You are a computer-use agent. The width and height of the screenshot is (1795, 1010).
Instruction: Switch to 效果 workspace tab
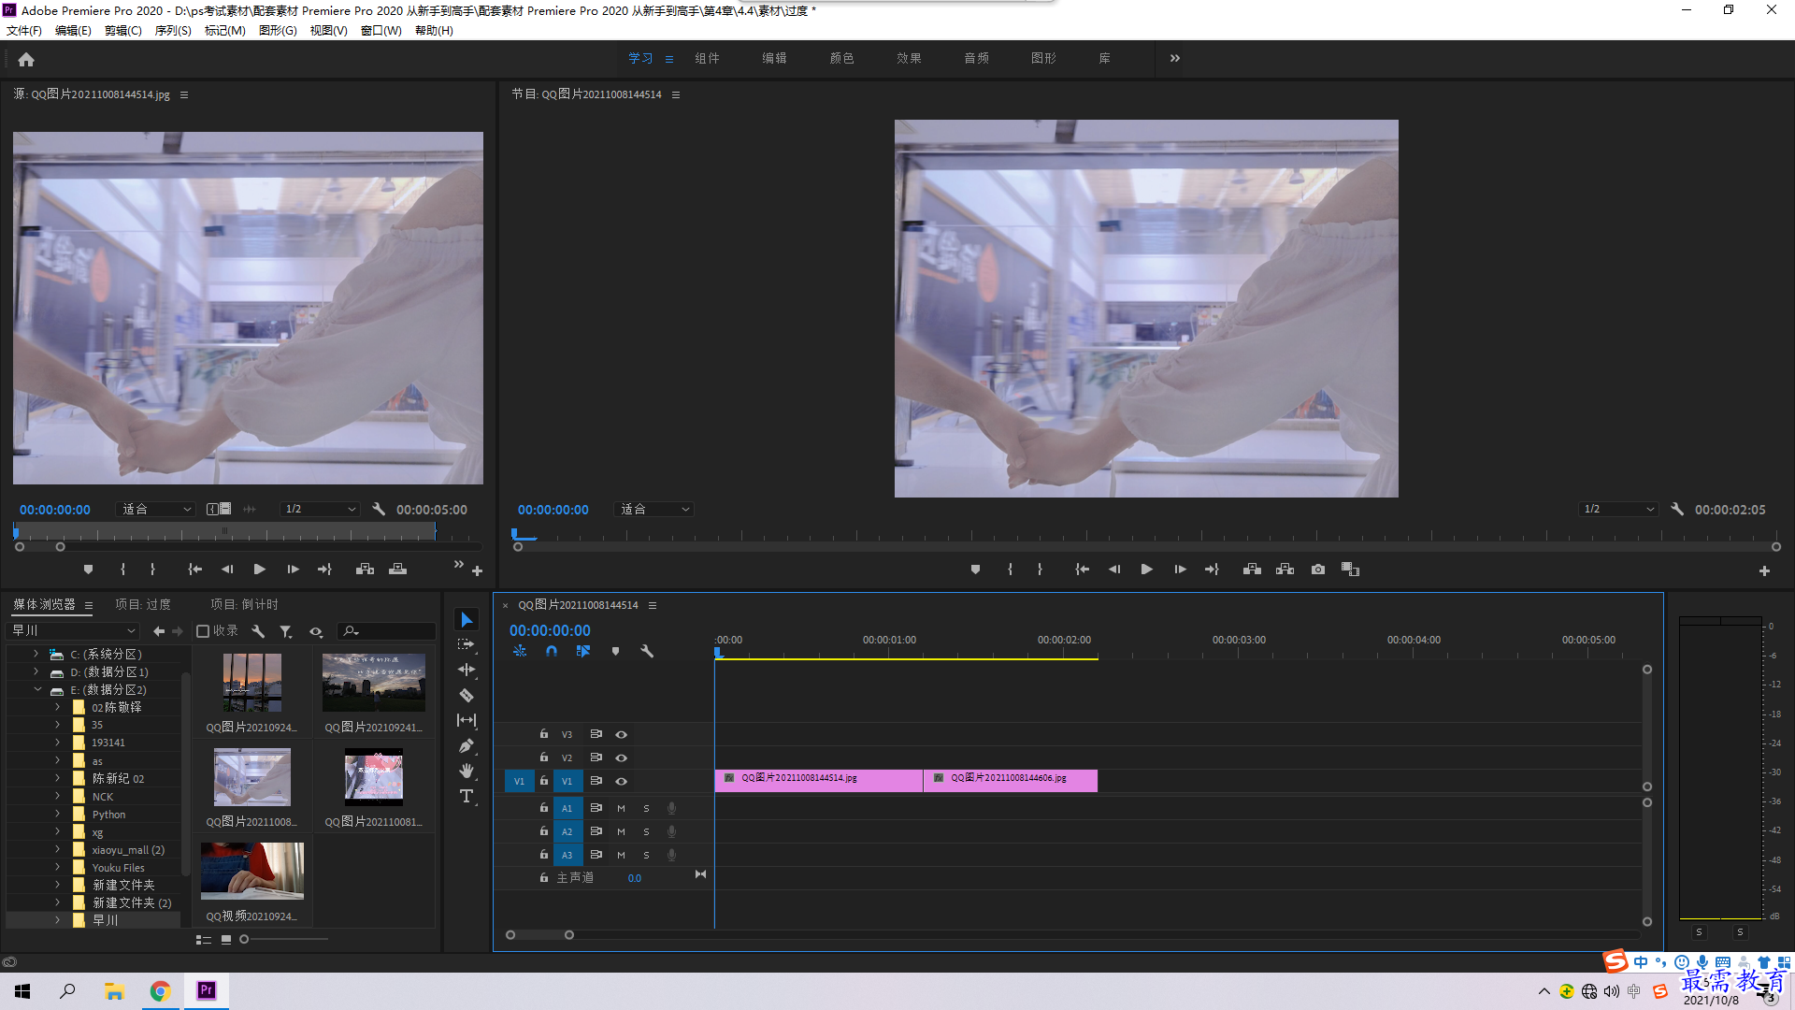909,58
